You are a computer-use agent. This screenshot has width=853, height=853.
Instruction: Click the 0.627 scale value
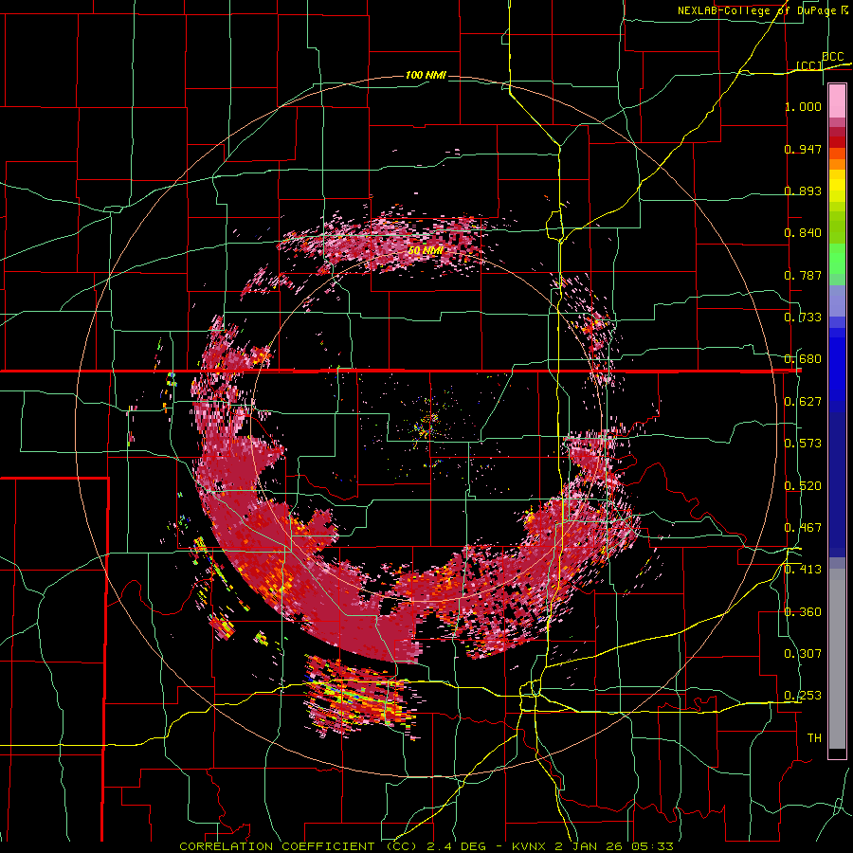803,402
